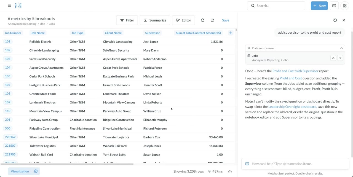Open Profit and Cost with Supervisor link
The height and width of the screenshot is (177, 353).
(x=295, y=71)
